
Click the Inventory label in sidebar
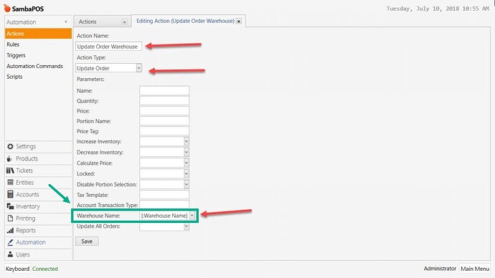[28, 206]
